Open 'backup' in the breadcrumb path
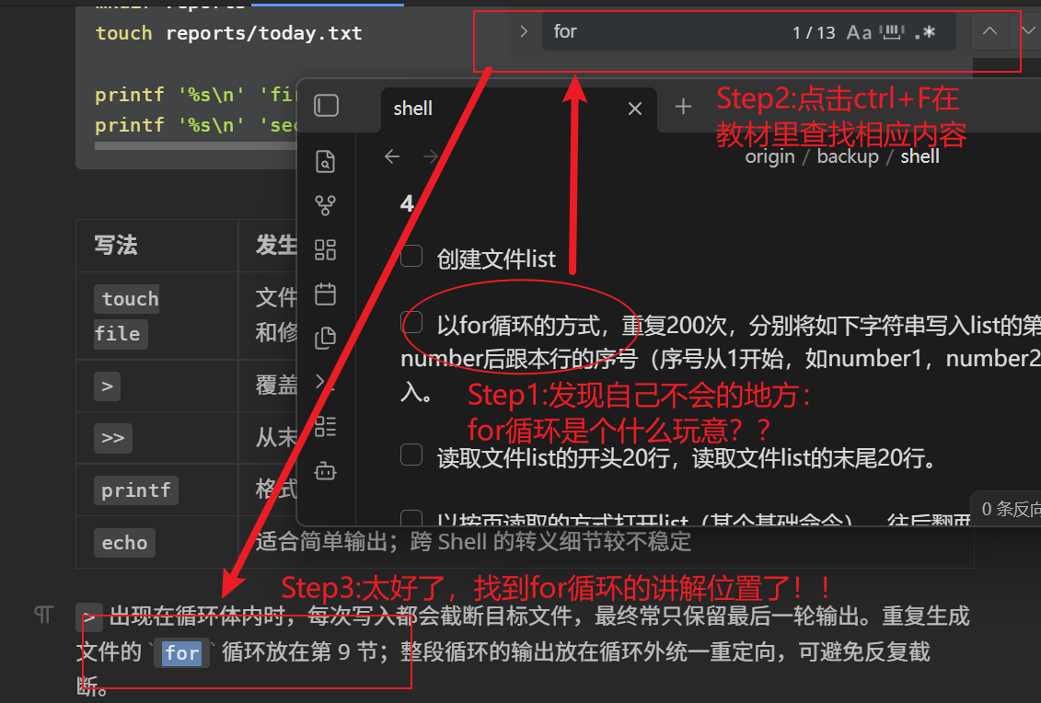Viewport: 1041px width, 703px height. click(x=848, y=157)
